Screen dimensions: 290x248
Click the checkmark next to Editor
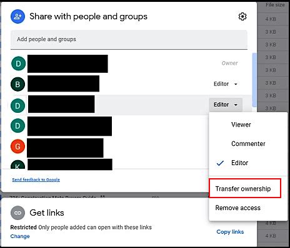pos(220,163)
